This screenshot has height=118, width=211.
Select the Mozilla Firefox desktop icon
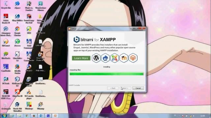click(17, 69)
